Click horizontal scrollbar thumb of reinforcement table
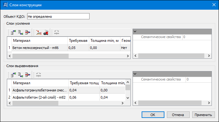 pyautogui.click(x=41, y=56)
